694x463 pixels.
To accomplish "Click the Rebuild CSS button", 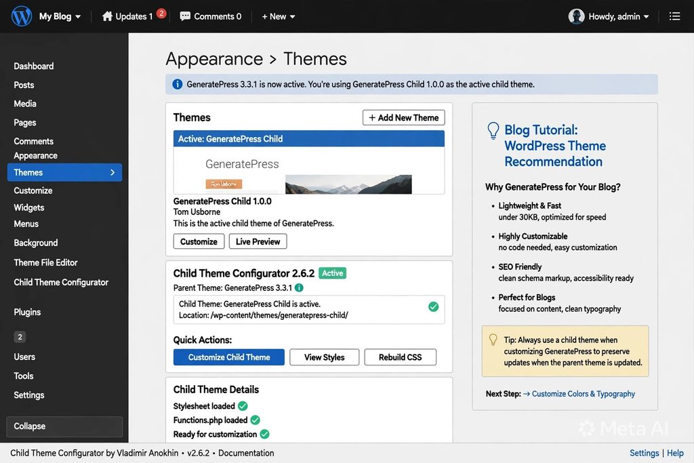I will pyautogui.click(x=400, y=357).
